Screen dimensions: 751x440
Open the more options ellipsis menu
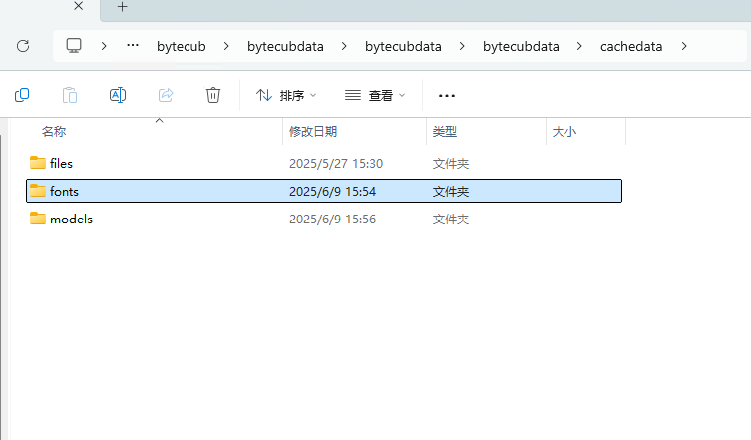click(x=447, y=96)
